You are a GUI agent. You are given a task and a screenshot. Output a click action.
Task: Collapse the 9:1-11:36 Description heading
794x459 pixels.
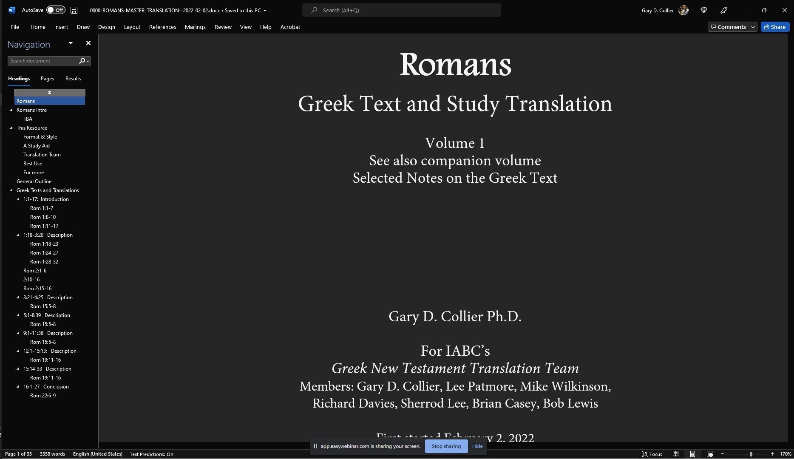[x=18, y=333]
